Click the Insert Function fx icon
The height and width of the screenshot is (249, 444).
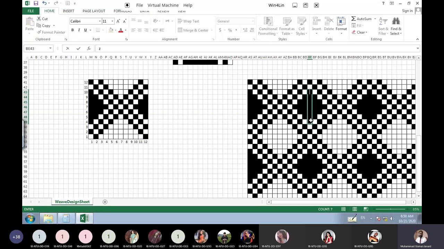(89, 48)
